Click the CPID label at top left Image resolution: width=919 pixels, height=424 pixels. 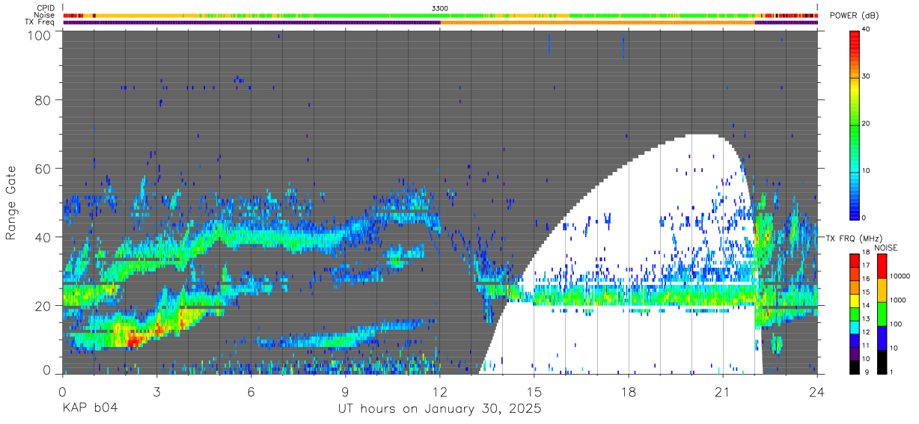pyautogui.click(x=44, y=7)
